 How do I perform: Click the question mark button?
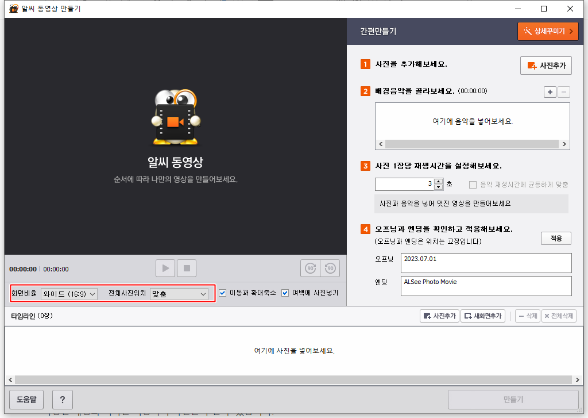pos(63,399)
